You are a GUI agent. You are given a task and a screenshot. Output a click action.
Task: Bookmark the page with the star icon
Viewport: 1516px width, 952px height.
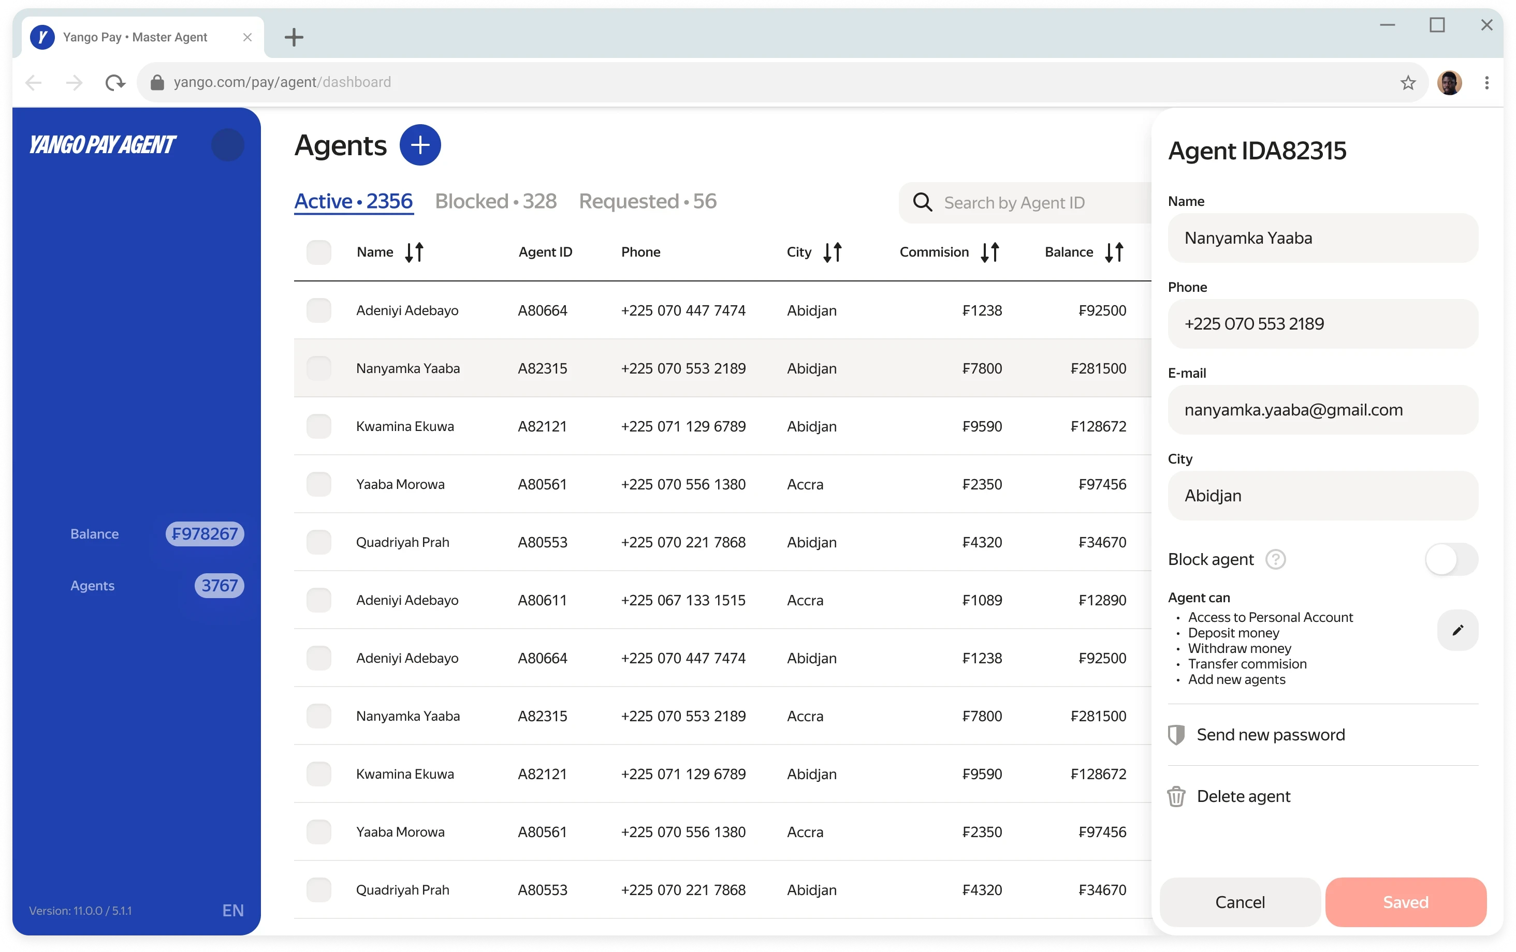tap(1408, 82)
